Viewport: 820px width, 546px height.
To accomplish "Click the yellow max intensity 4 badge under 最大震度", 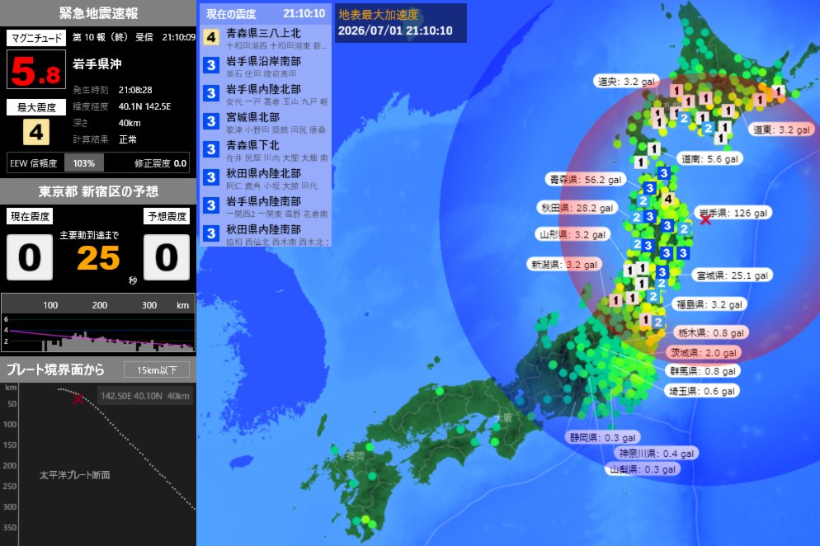I will 36,132.
